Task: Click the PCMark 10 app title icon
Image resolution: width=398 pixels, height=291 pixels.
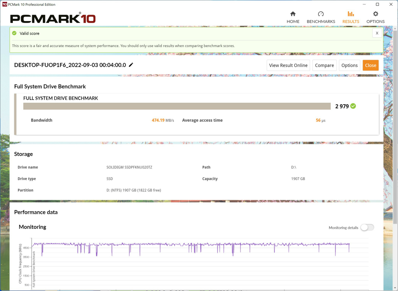Action: tap(5, 4)
